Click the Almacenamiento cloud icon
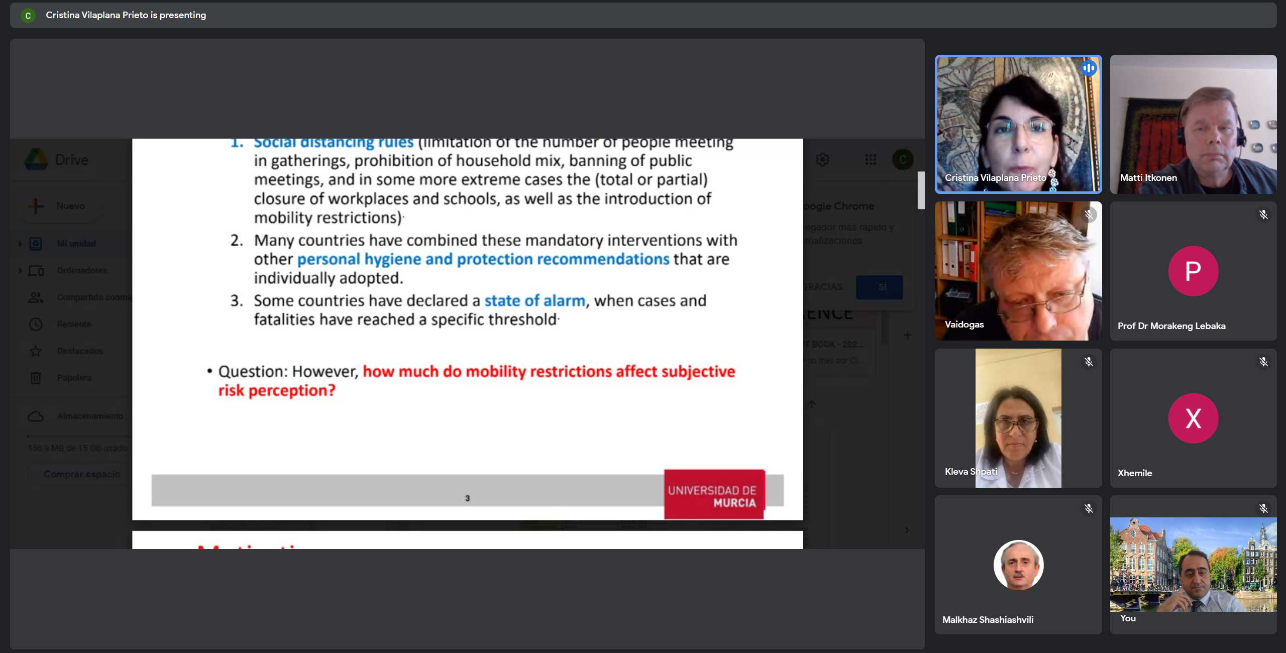The height and width of the screenshot is (653, 1286). click(36, 416)
